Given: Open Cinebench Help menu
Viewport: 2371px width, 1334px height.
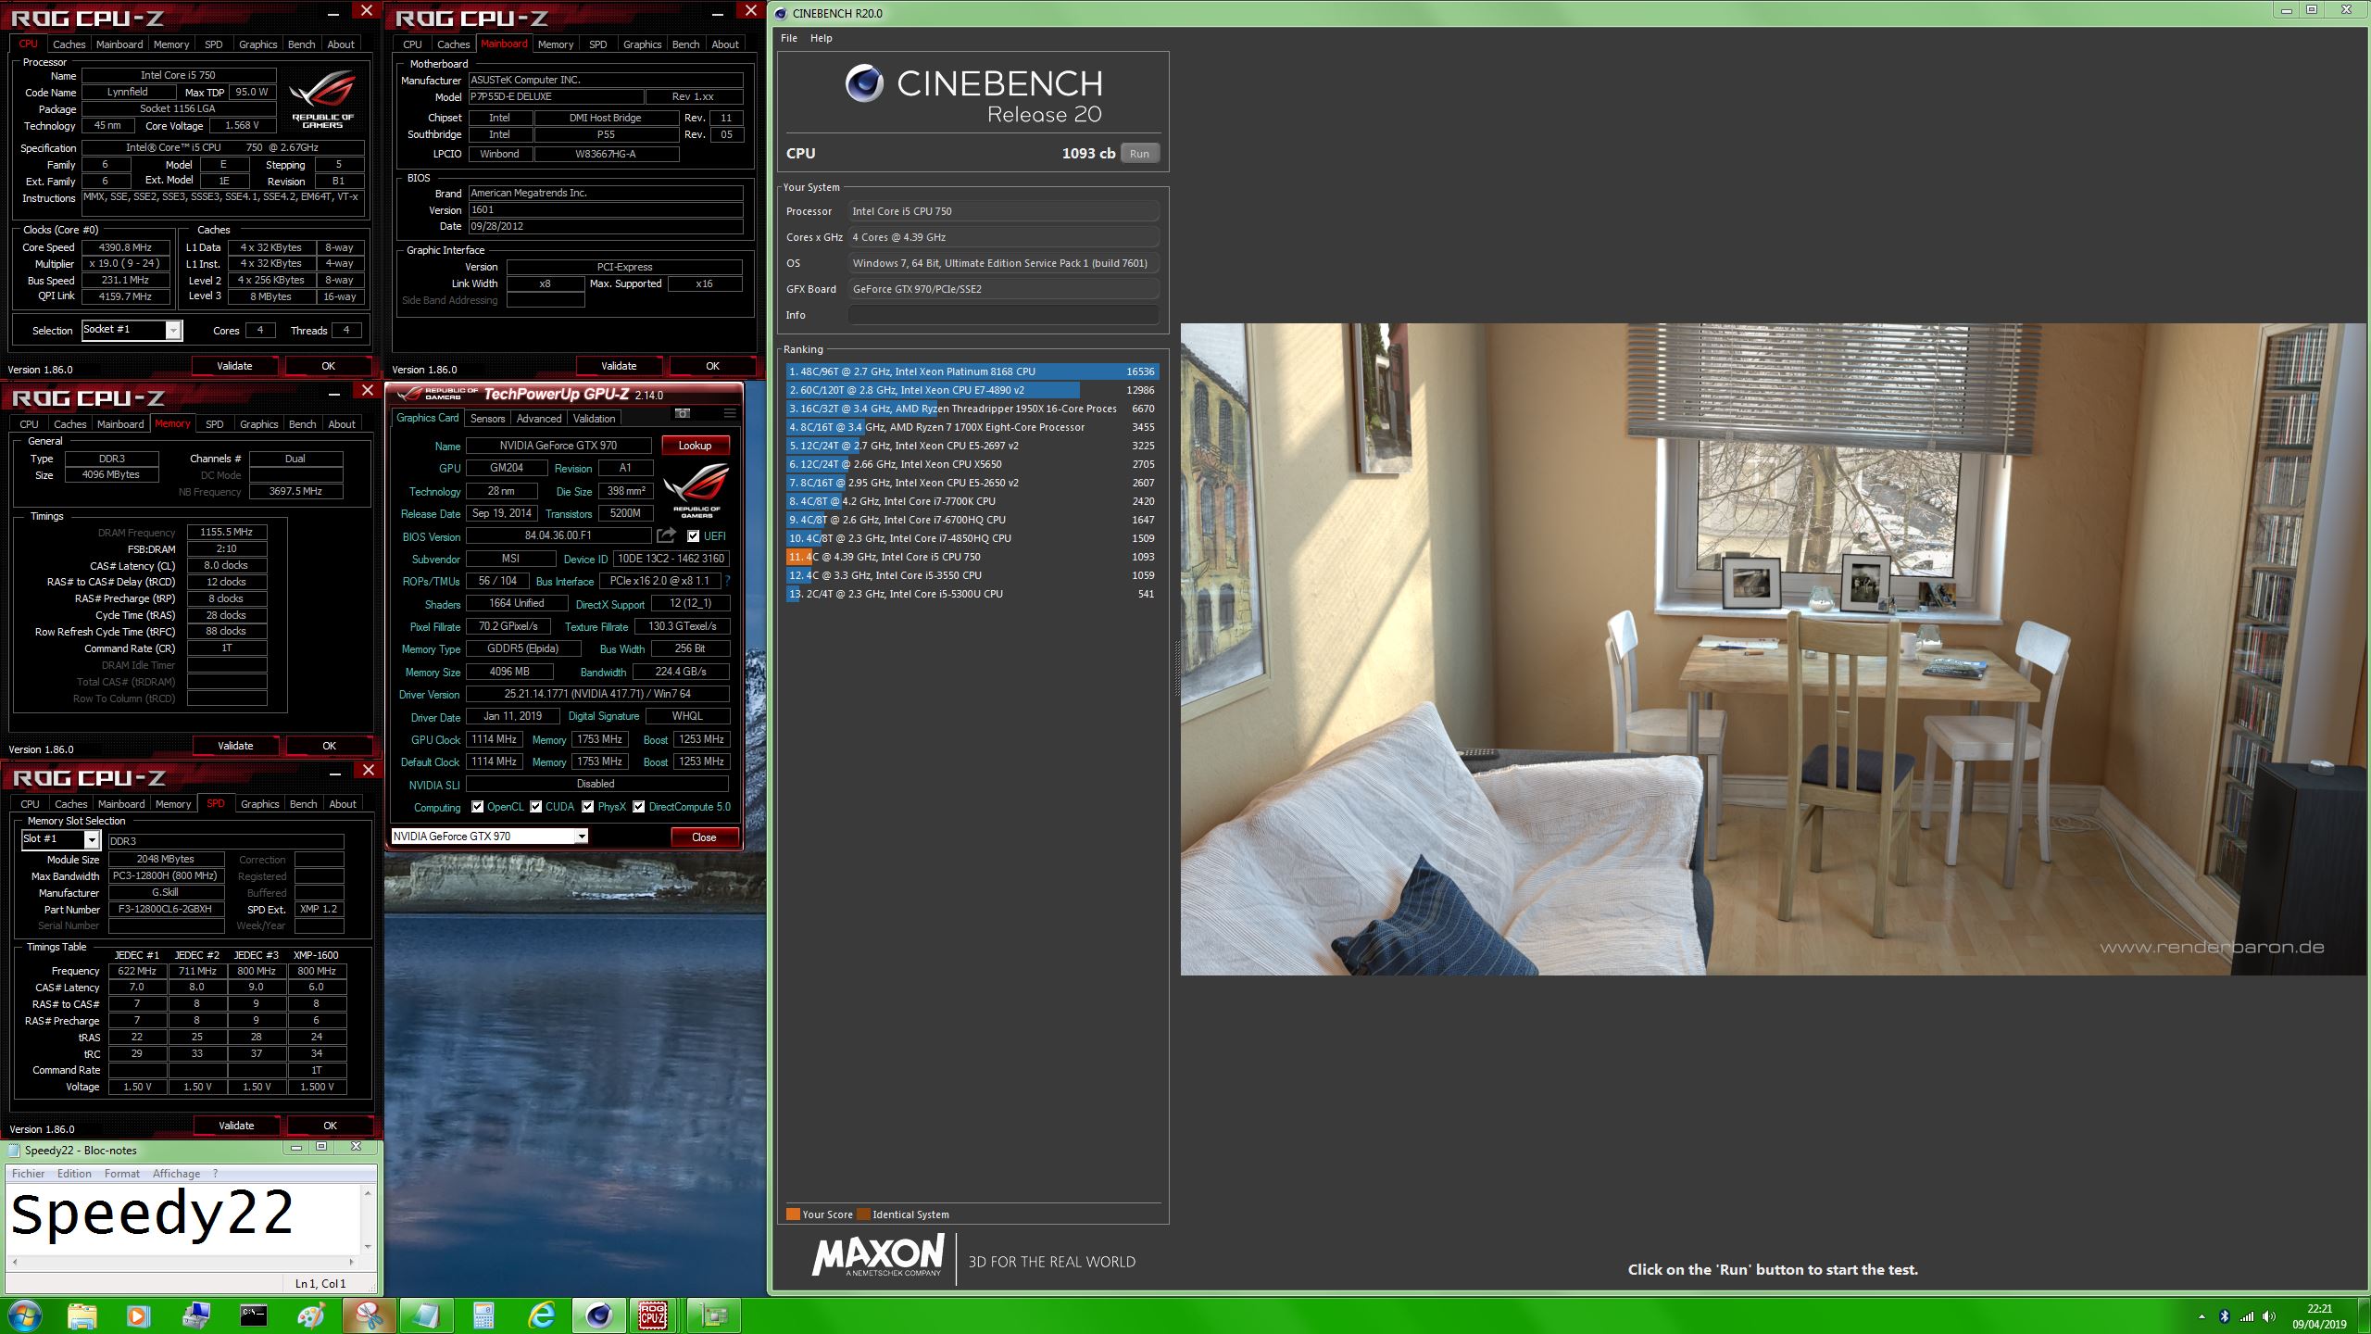Looking at the screenshot, I should click(821, 38).
